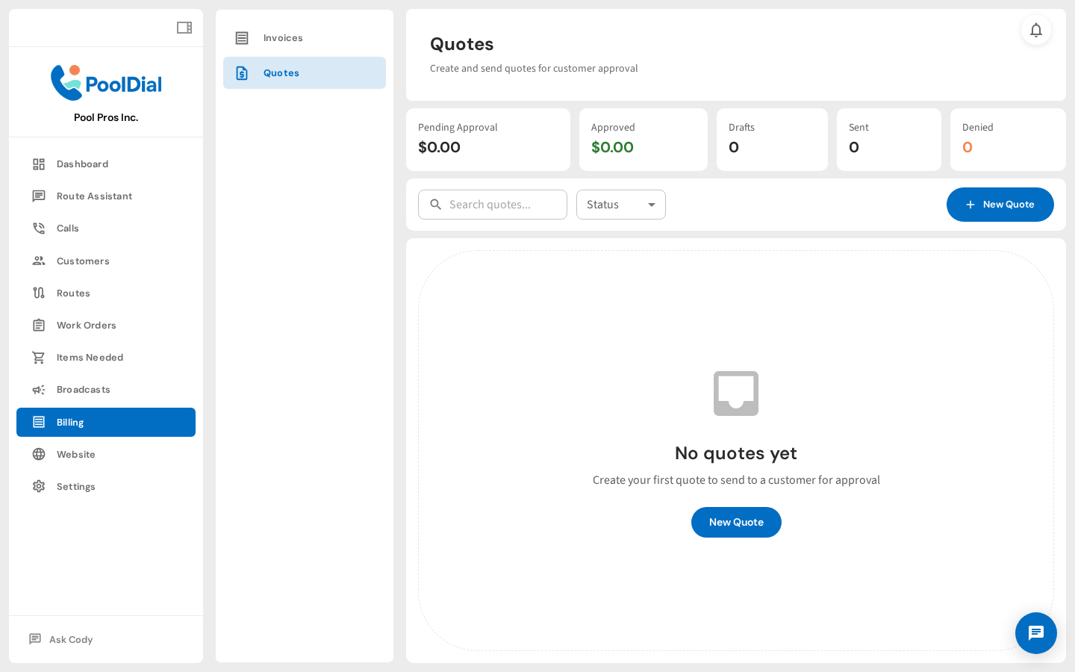1075x672 pixels.
Task: Click the New Quote button in empty state
Action: [736, 522]
